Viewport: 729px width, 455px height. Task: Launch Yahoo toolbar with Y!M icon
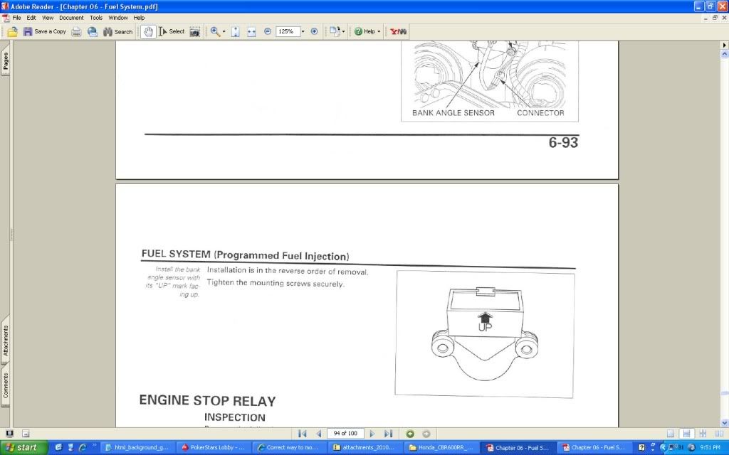point(397,31)
